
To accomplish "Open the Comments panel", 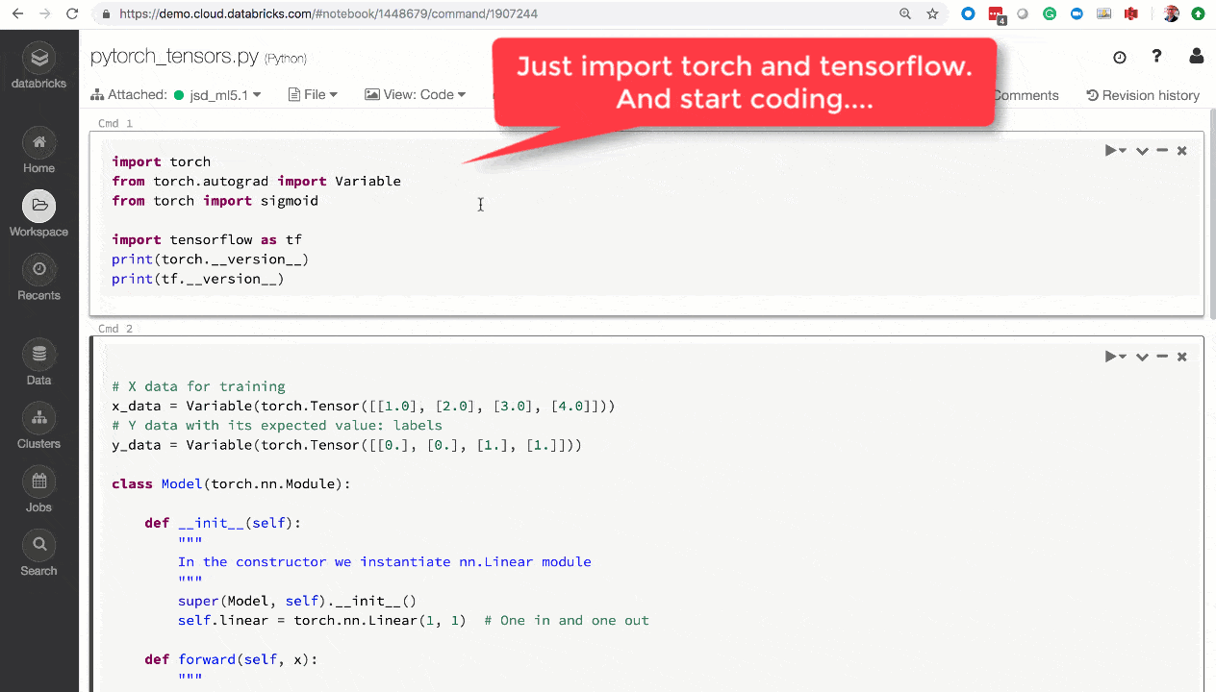I will 1026,95.
